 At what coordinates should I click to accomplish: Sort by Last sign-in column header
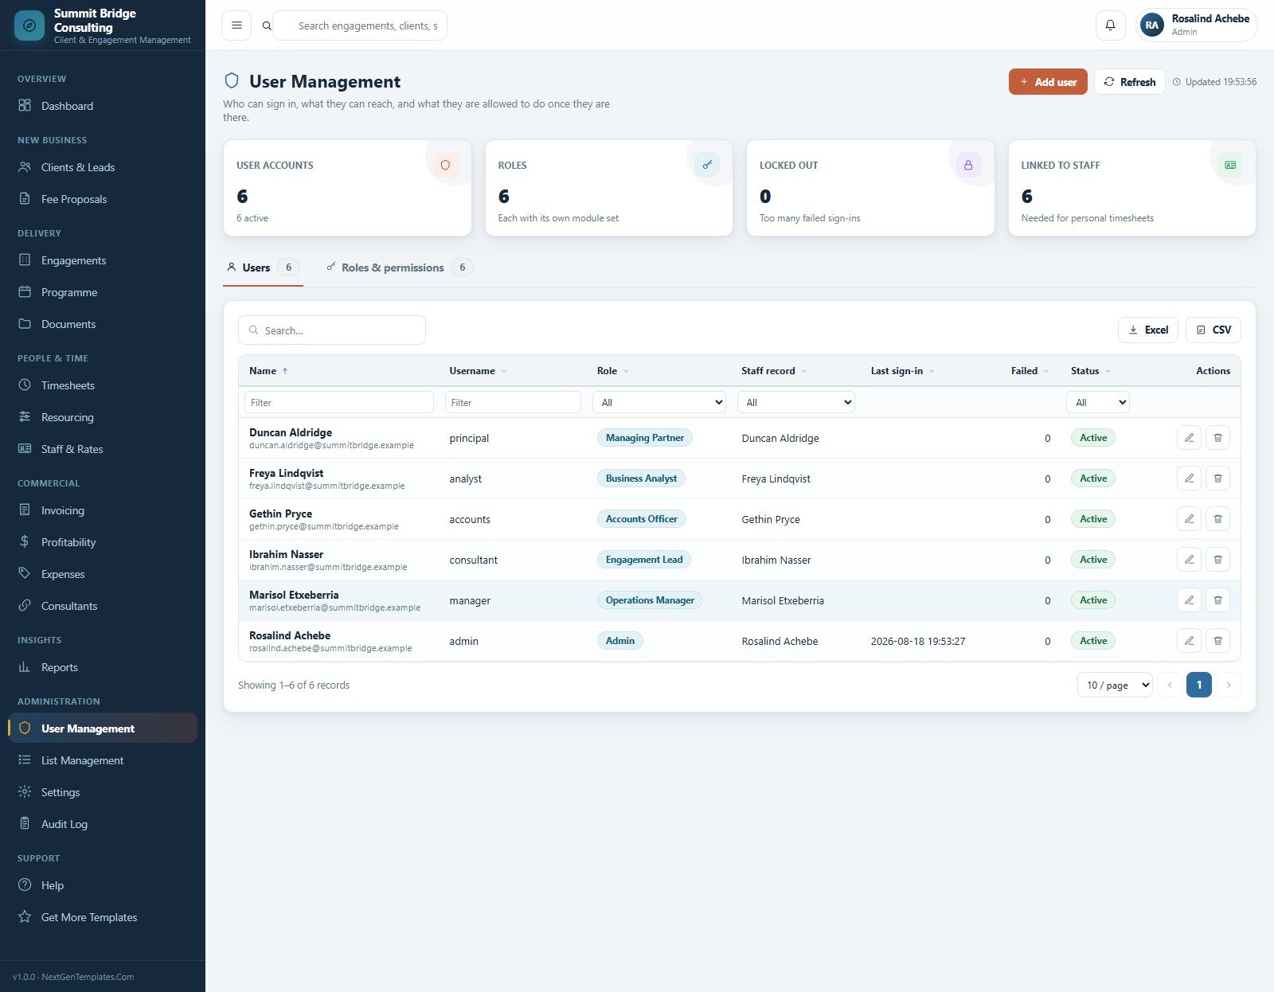(x=902, y=371)
